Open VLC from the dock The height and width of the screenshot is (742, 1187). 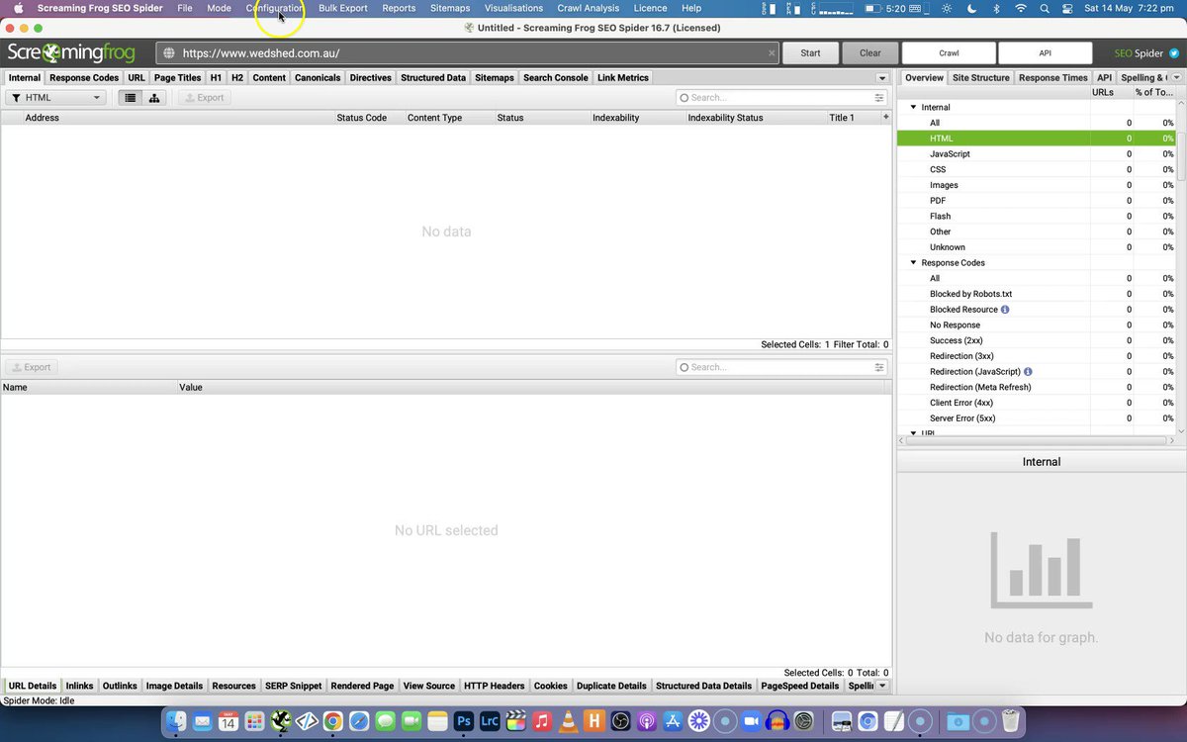(x=568, y=721)
